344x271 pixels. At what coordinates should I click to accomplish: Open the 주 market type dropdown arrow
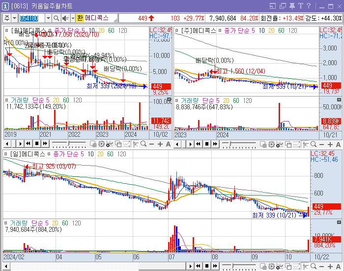14,18
